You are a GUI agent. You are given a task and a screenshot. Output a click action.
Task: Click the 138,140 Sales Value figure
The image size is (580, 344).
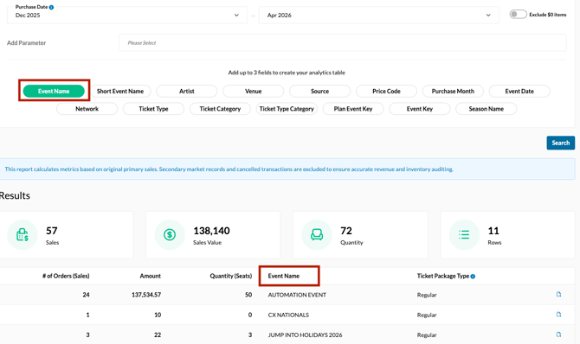[211, 231]
